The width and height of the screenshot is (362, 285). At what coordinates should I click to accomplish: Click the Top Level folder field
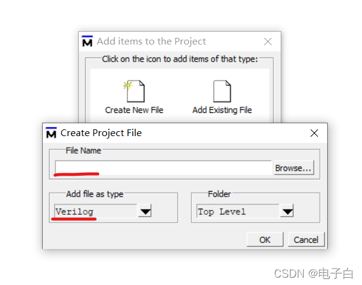pos(238,211)
